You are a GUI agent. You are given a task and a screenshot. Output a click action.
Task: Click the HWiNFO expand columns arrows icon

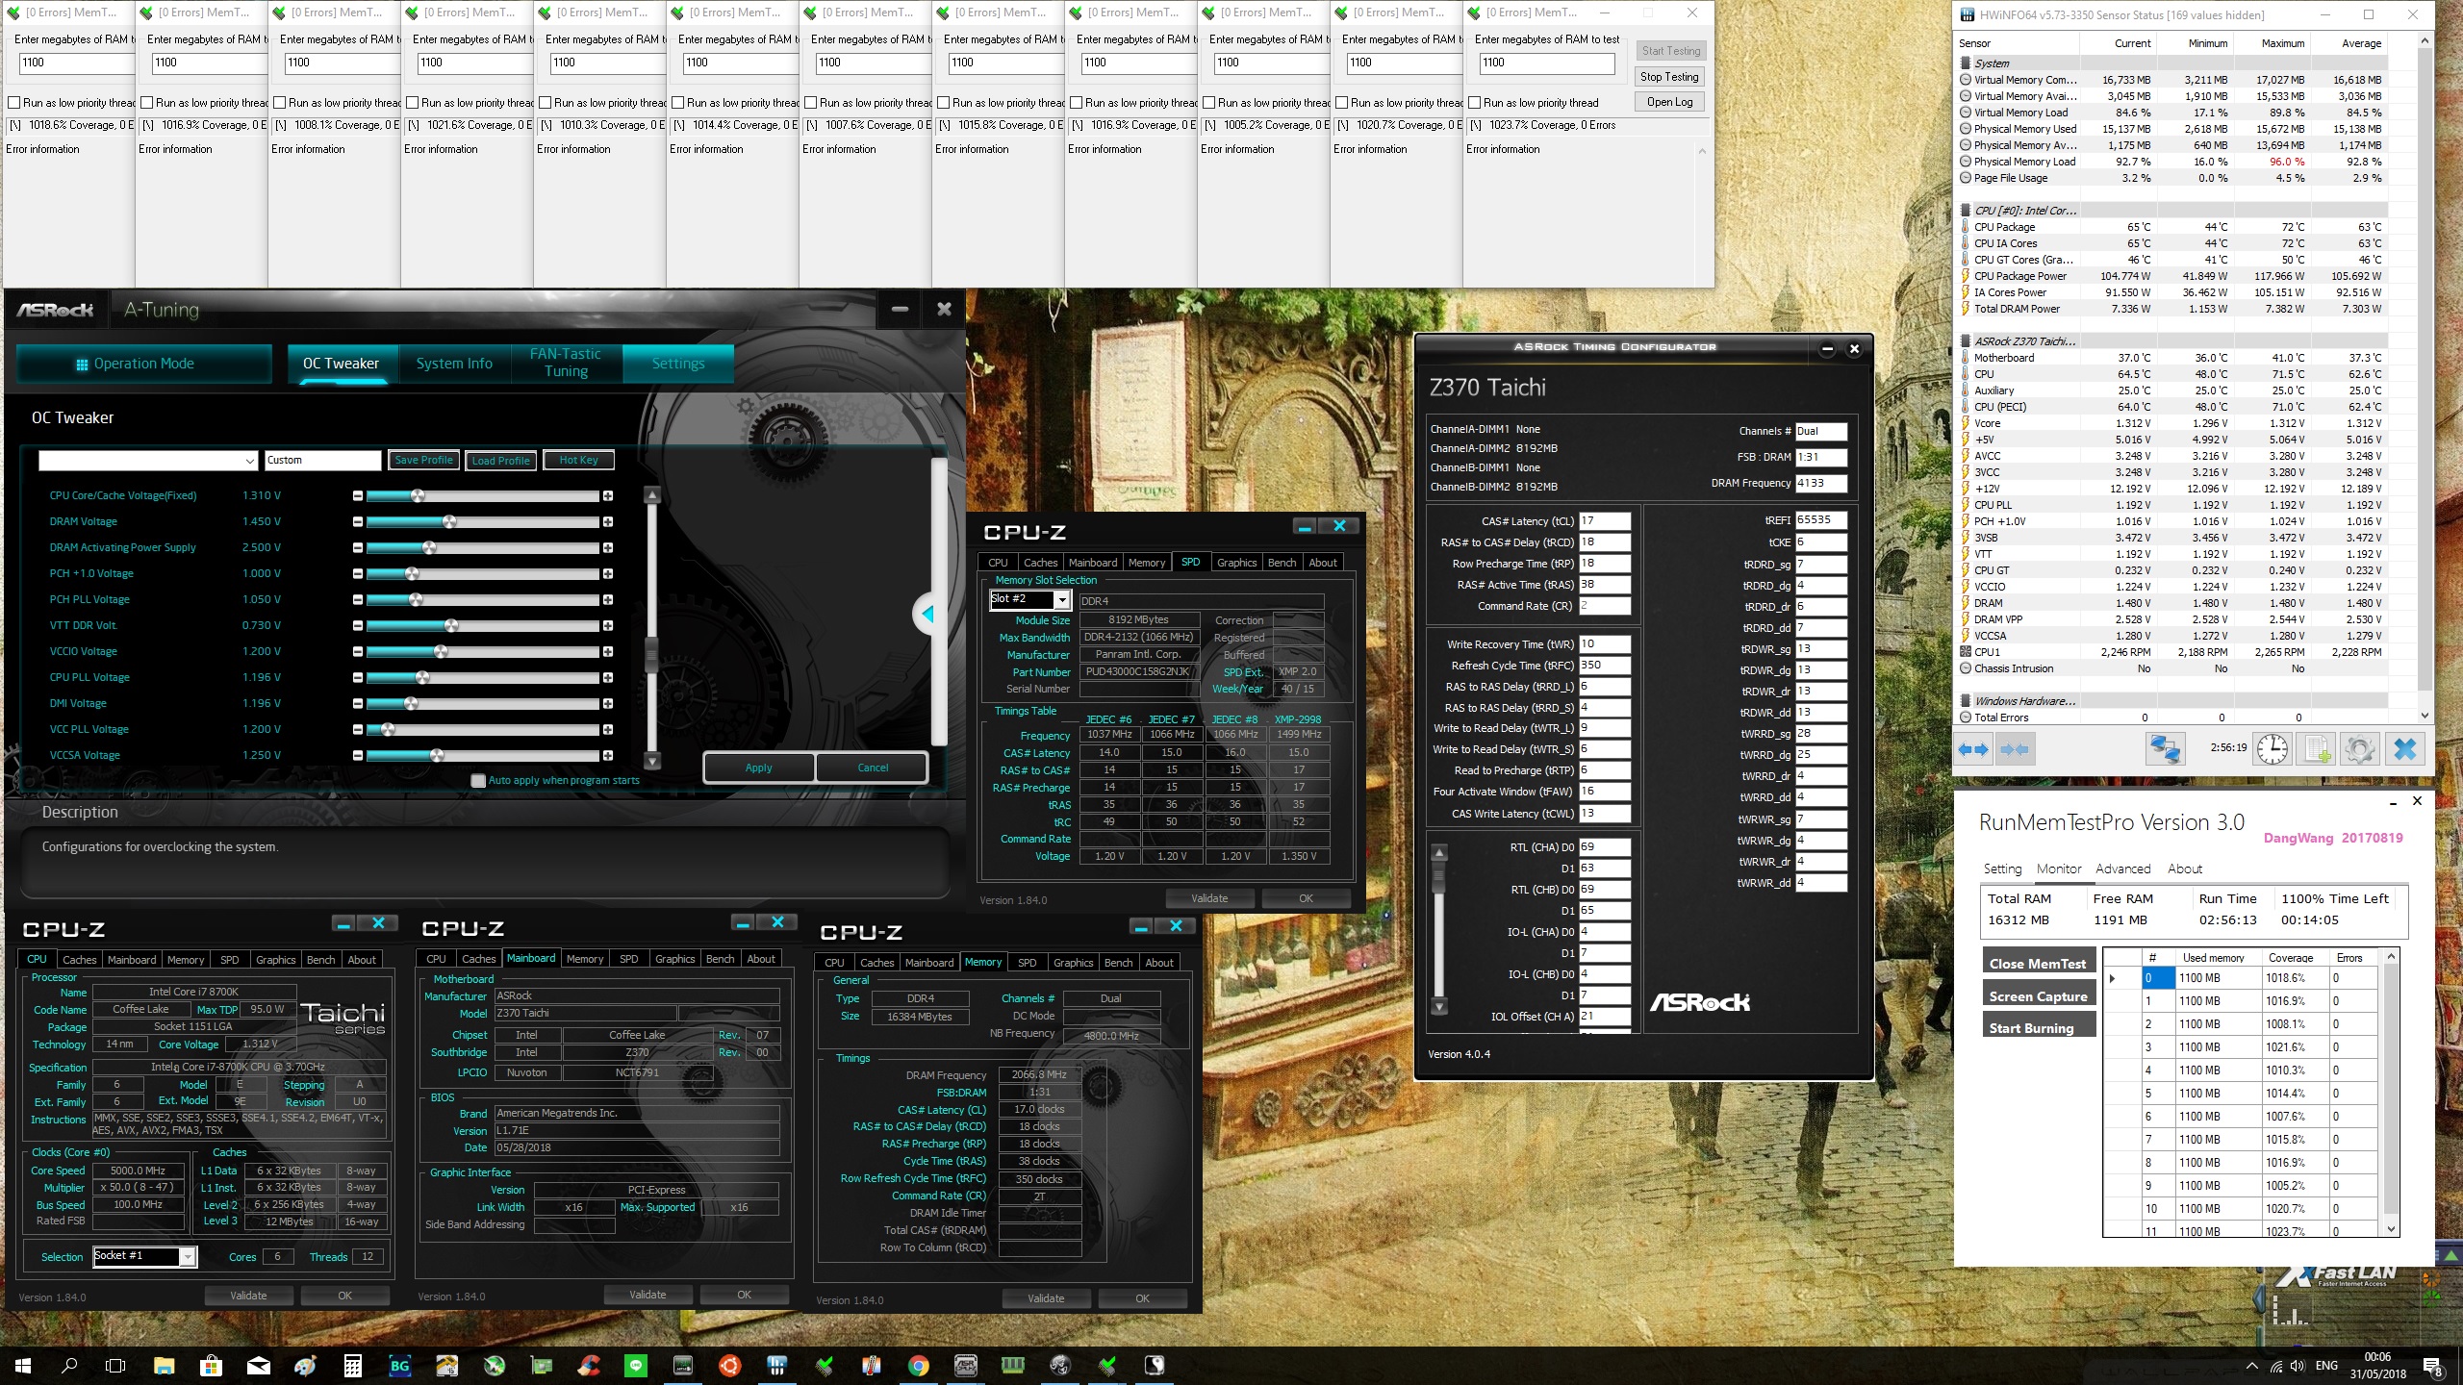click(1974, 749)
